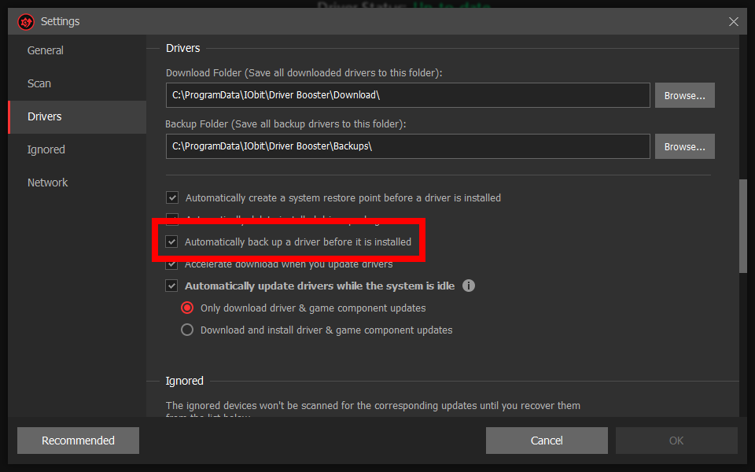Select Only download driver & game component updates

tap(187, 308)
